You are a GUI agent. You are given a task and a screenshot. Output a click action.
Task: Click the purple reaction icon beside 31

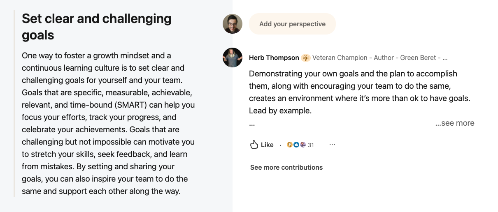(303, 145)
